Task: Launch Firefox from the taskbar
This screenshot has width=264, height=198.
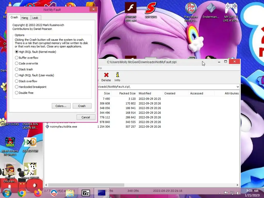Action: pos(38,193)
